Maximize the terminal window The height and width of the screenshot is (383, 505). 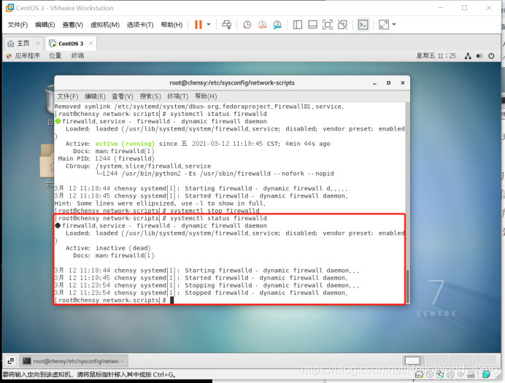pyautogui.click(x=389, y=83)
